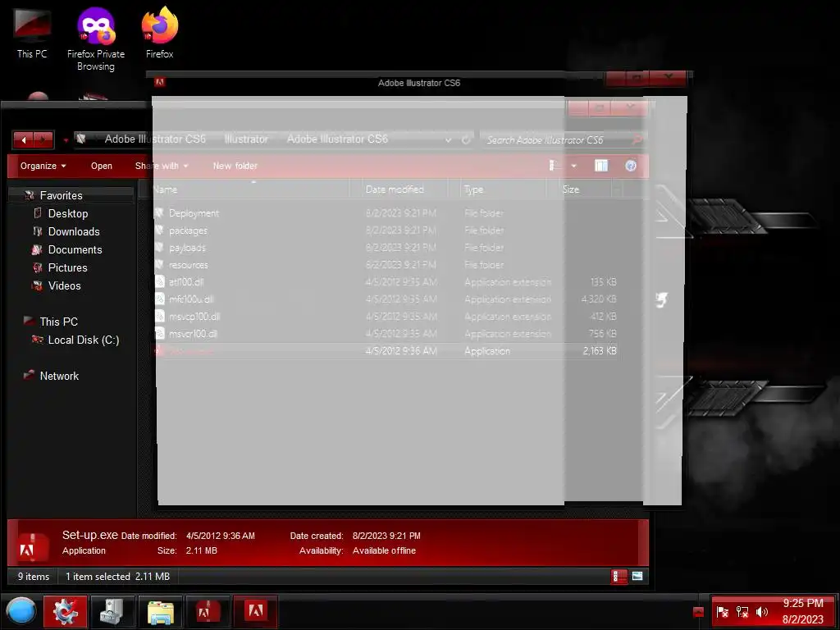Launch Firefox desktop shortcut
The image size is (840, 630).
coord(160,32)
